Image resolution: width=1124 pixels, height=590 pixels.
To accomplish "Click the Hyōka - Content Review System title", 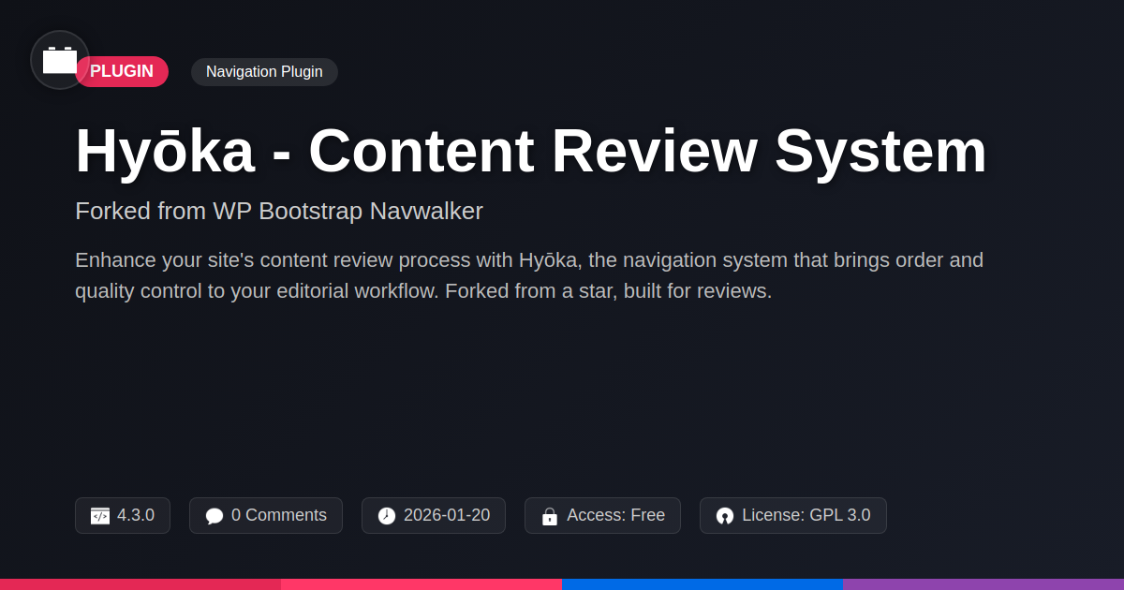I will [531, 151].
